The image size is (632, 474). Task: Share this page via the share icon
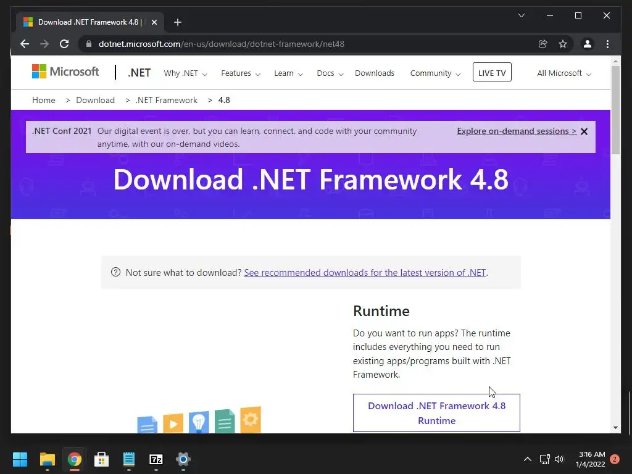[x=543, y=44]
